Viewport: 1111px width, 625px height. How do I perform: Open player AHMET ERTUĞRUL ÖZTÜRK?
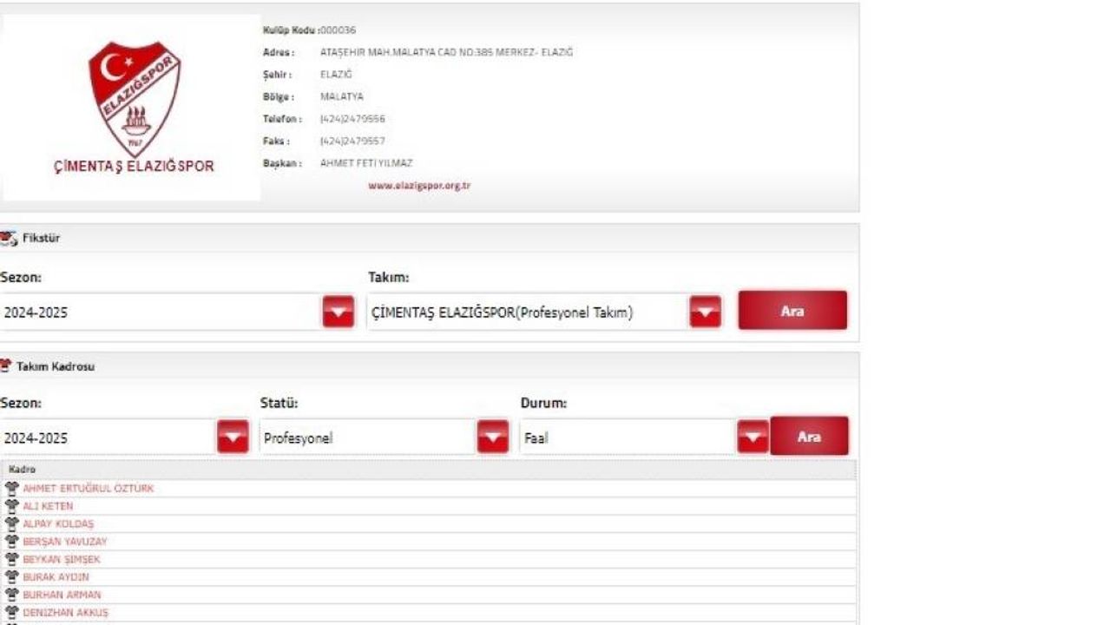coord(88,489)
